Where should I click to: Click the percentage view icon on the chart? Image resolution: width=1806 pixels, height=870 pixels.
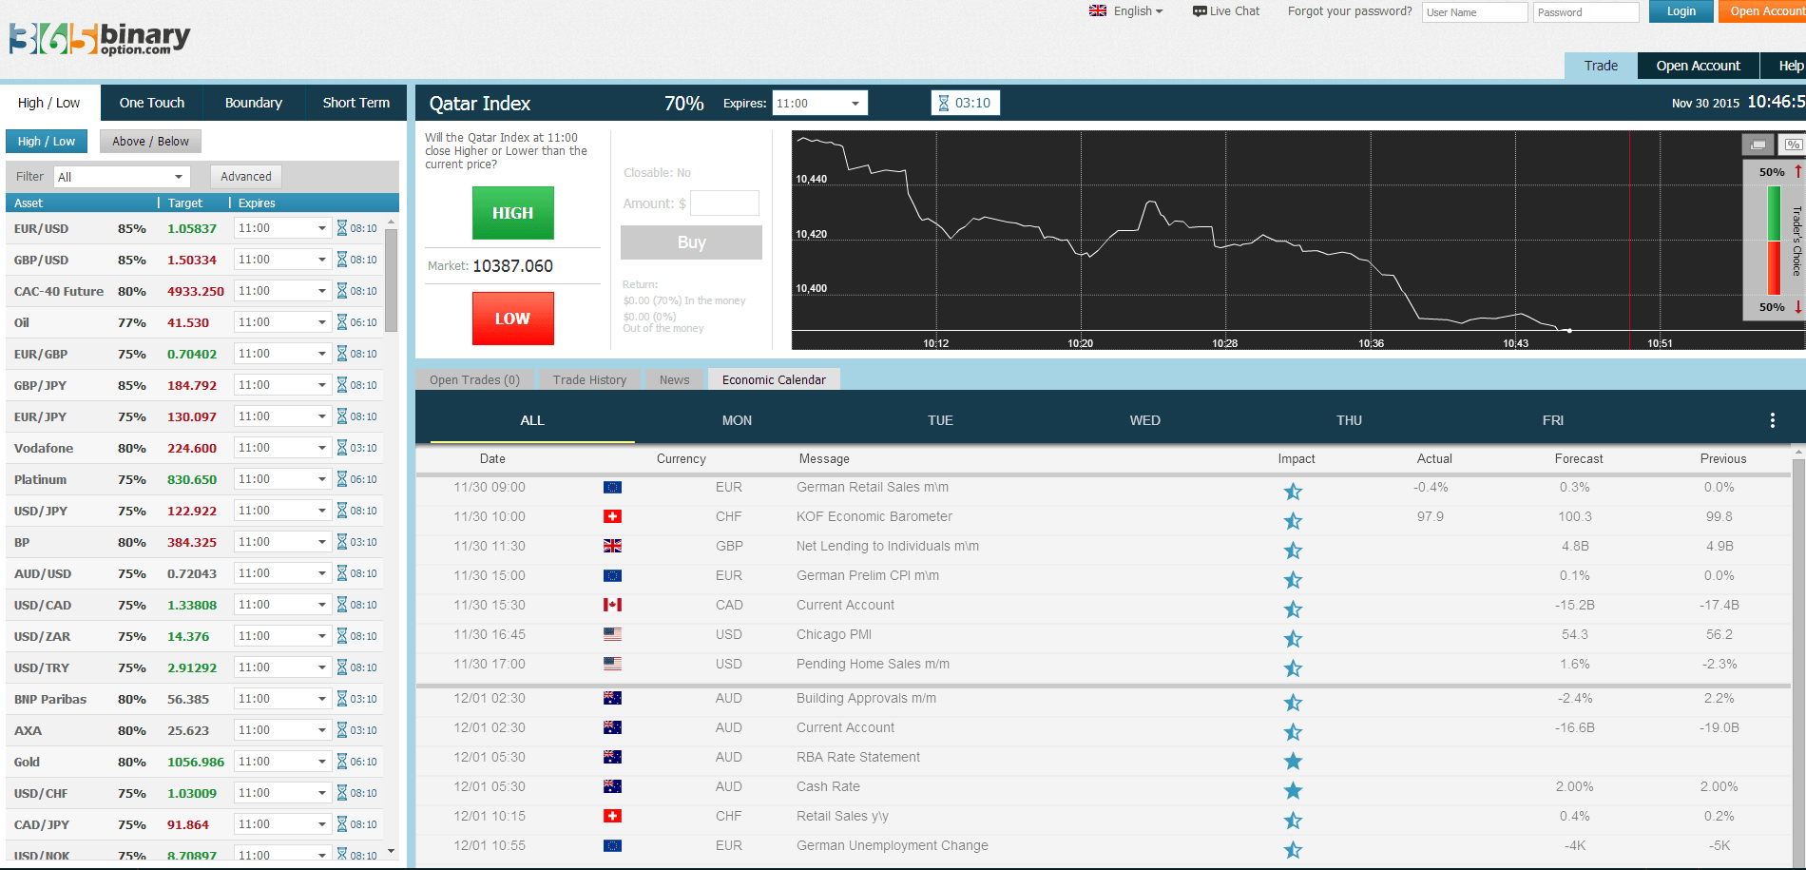coord(1791,145)
